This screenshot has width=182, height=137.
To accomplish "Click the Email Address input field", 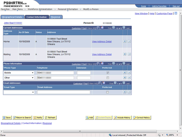I will pyautogui.click(x=63, y=92).
